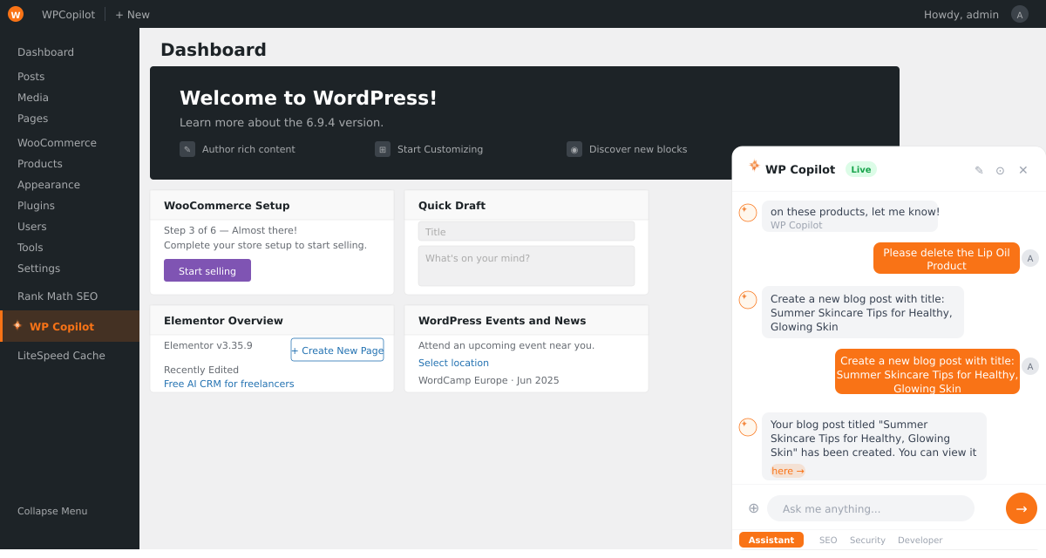Click the Live status badge
Viewport: 1046px width, 558px height.
861,169
